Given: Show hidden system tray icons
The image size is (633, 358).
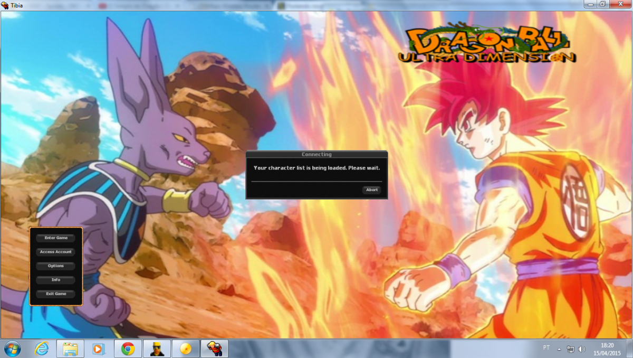Looking at the screenshot, I should [559, 349].
